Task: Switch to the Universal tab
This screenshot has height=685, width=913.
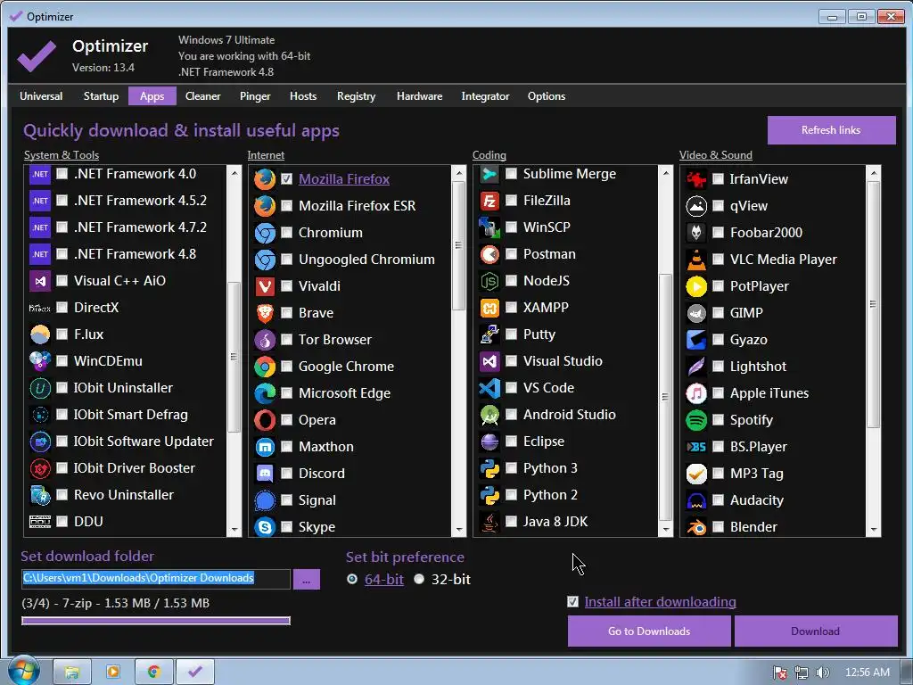Action: coord(41,96)
